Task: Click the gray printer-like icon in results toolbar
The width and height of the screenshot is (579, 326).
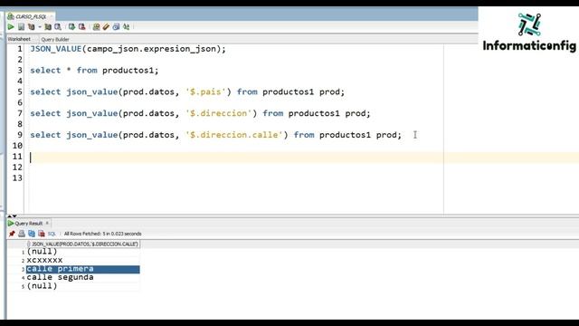Action: [22, 234]
